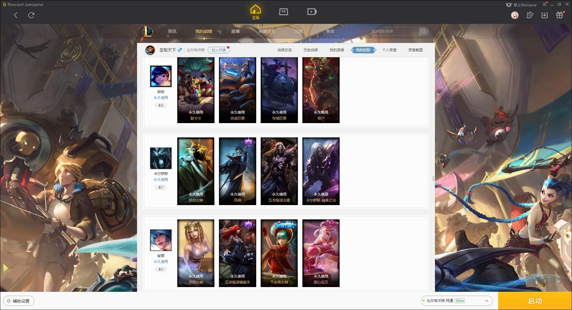Image resolution: width=572 pixels, height=310 pixels.
Task: Click the player profile avatar 至取天下
Action: pyautogui.click(x=150, y=50)
